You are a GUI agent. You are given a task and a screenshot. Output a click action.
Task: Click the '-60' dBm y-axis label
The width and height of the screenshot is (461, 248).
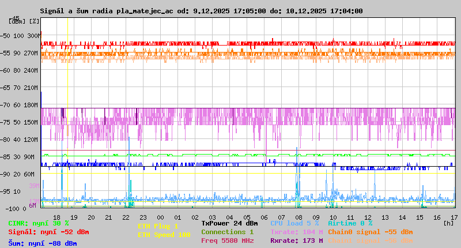[5, 70]
